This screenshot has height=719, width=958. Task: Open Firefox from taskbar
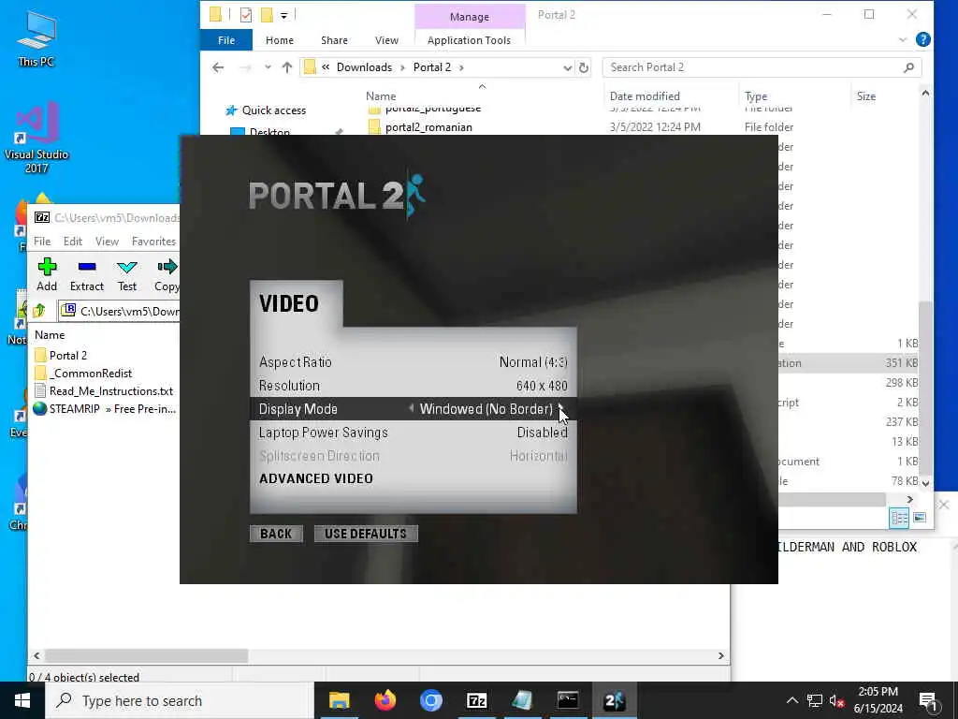pos(385,700)
